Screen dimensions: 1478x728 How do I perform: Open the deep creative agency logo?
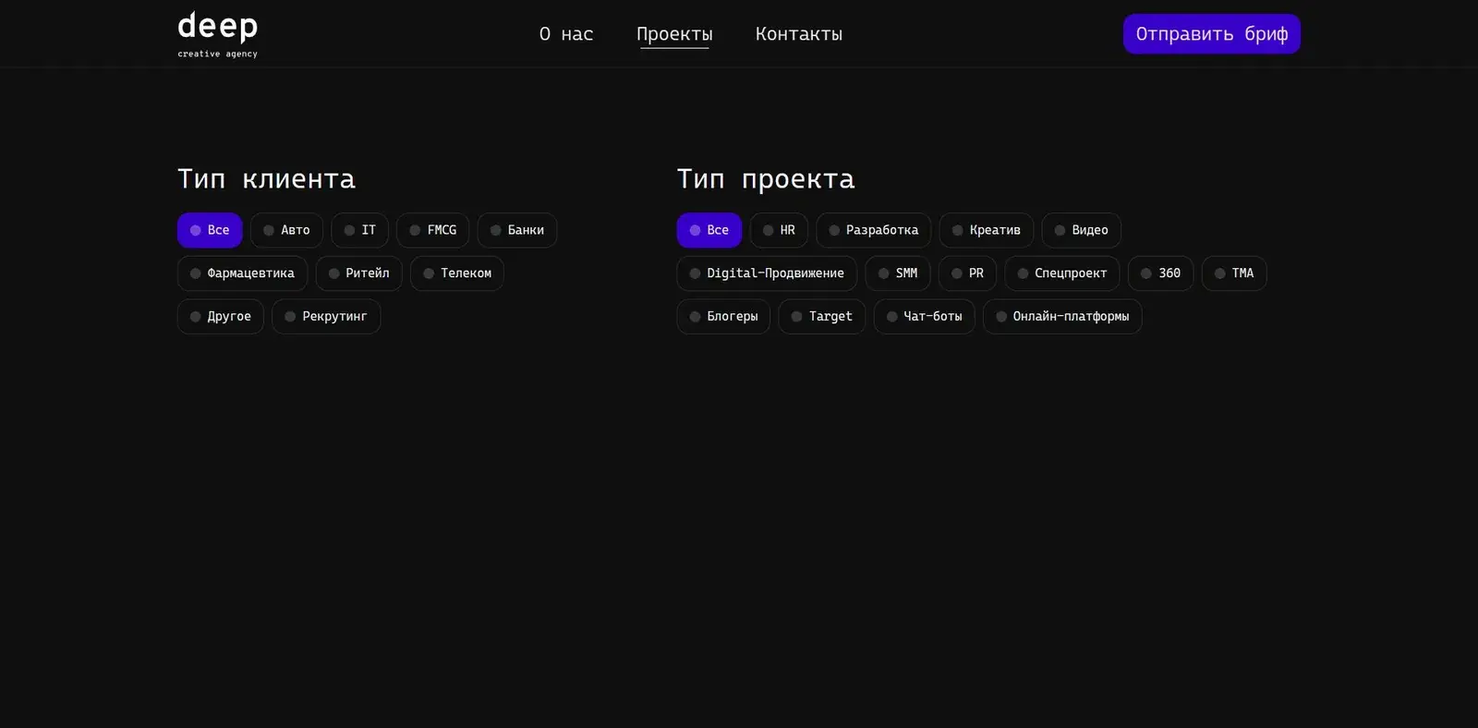218,35
